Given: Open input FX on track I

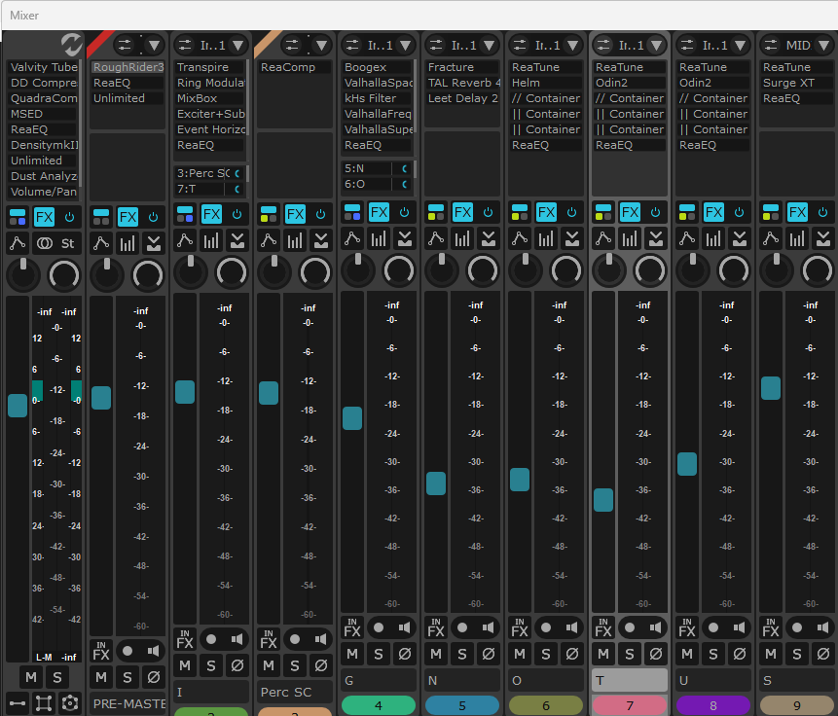Looking at the screenshot, I should click(x=184, y=639).
